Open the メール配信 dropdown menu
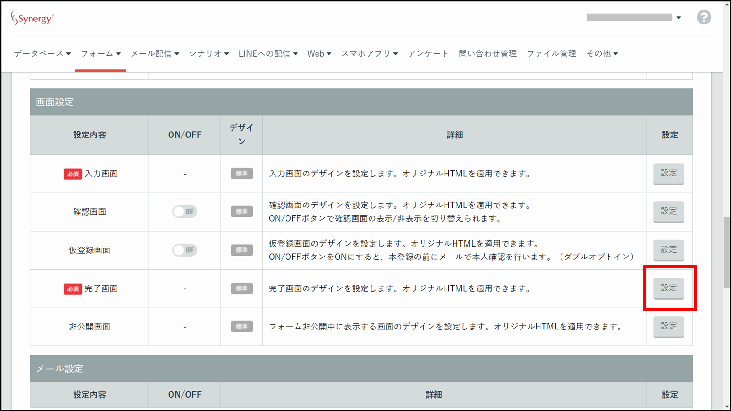This screenshot has width=731, height=411. [155, 54]
